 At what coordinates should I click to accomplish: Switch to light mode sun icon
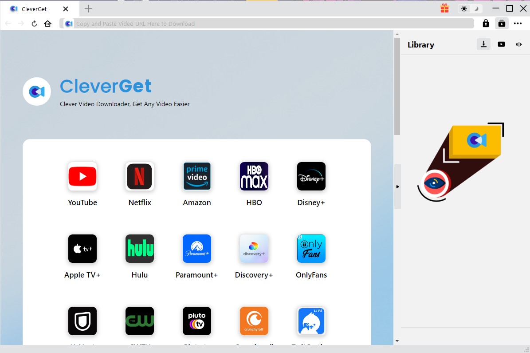[x=464, y=9]
